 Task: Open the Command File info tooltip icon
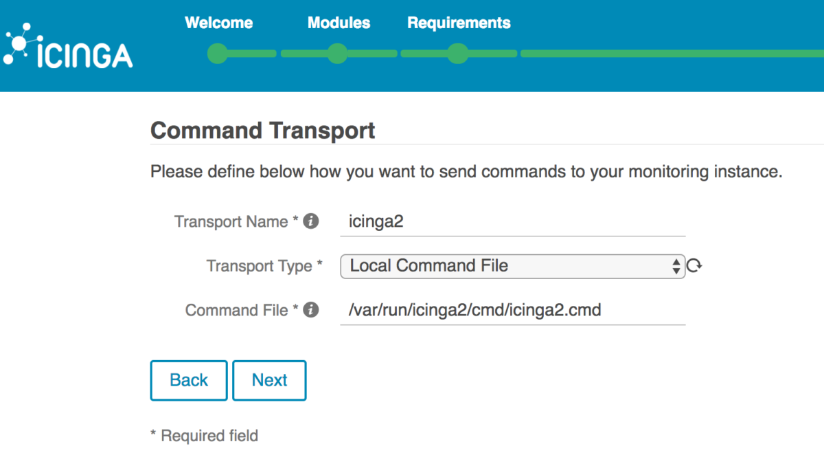coord(311,310)
